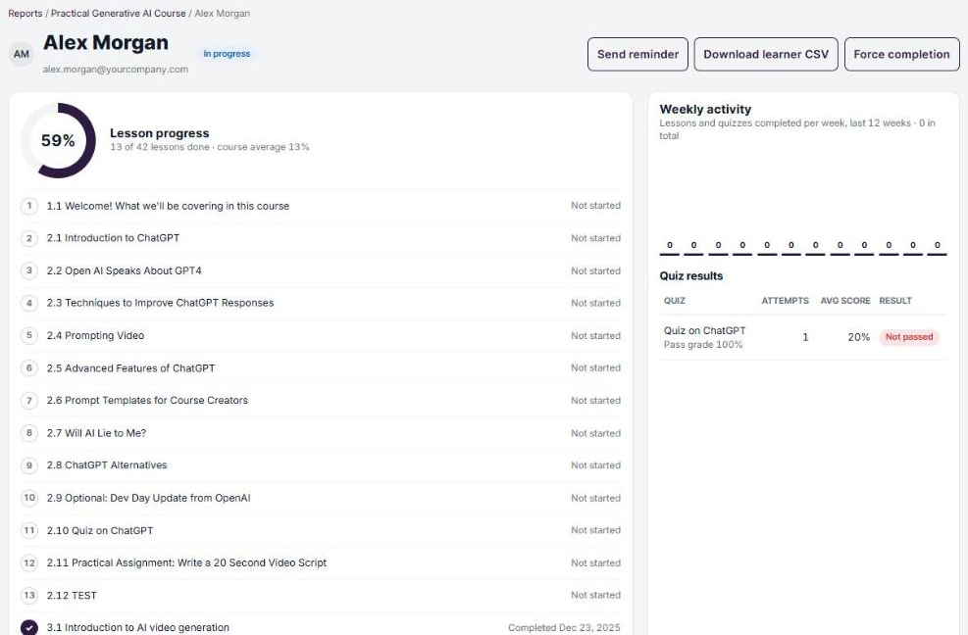Click the Lesson progress heading
Image resolution: width=968 pixels, height=635 pixels.
click(x=159, y=133)
